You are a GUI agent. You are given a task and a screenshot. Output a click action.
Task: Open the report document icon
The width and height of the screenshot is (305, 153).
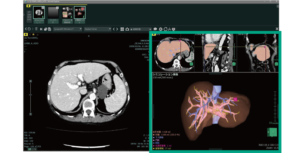50,29
